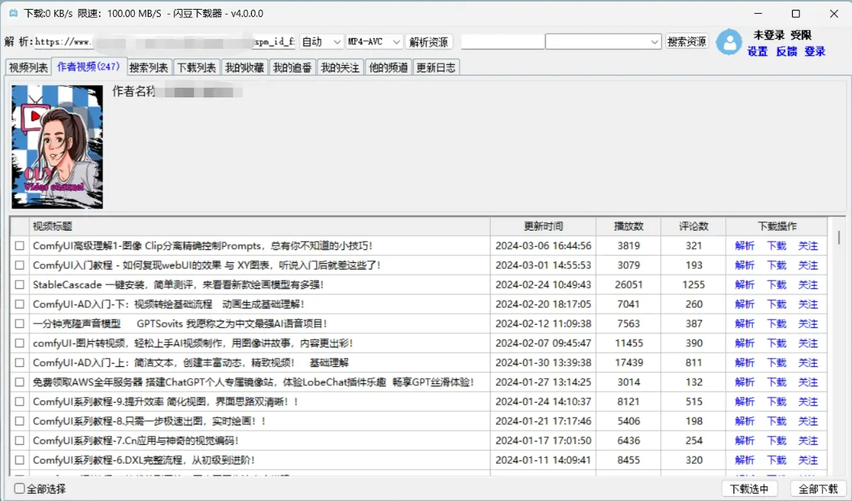Image resolution: width=852 pixels, height=501 pixels.
Task: Check the ComfyUI高级理解1 video checkbox
Action: (x=19, y=246)
